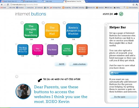
Task: Expand the Other bookmarks folder
Action: tap(132, 8)
